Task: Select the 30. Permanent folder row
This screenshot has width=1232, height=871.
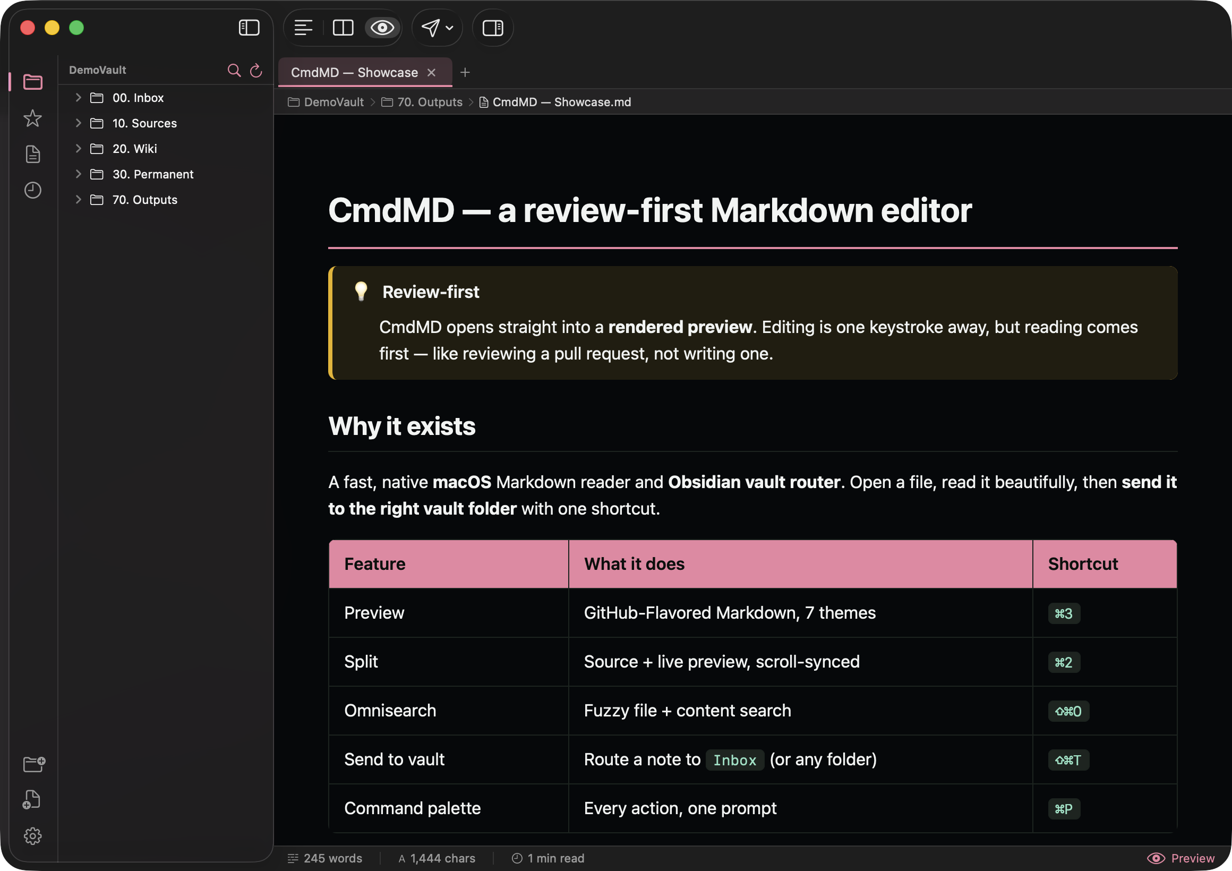Action: click(x=166, y=174)
